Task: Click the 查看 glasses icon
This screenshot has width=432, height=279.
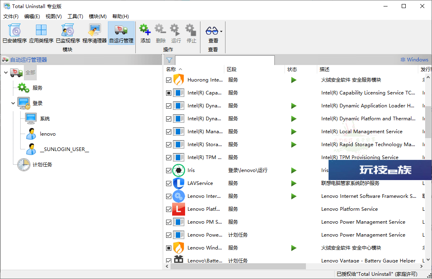Action: point(212,30)
